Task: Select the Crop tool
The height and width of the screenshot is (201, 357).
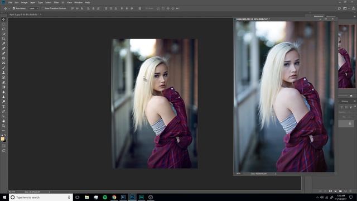Action: (3, 39)
